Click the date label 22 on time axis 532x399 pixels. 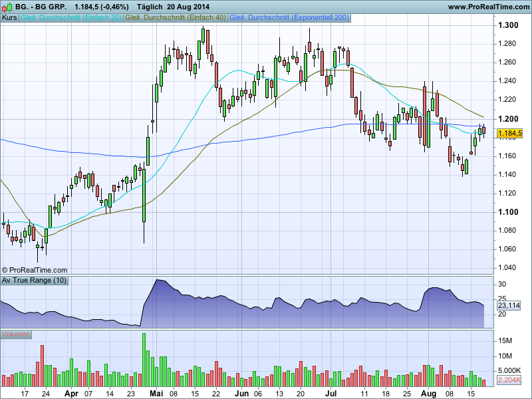coord(215,394)
